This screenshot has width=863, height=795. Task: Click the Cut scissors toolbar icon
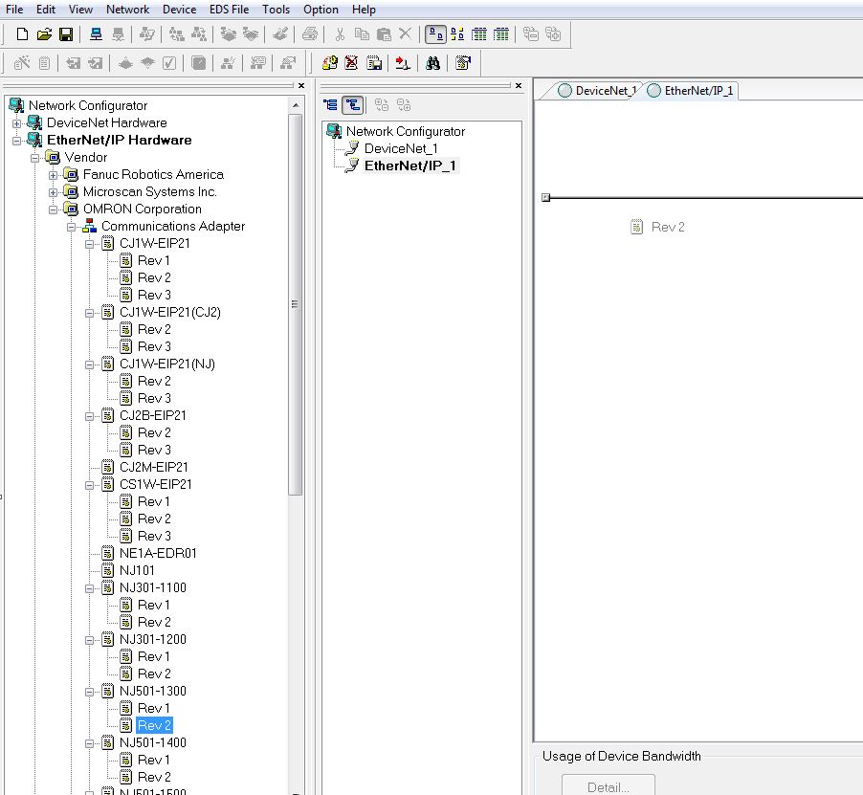[340, 34]
